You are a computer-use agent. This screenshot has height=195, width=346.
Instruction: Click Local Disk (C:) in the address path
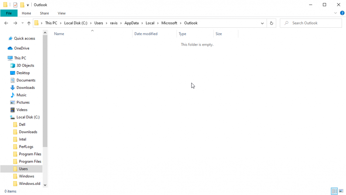[x=76, y=23]
